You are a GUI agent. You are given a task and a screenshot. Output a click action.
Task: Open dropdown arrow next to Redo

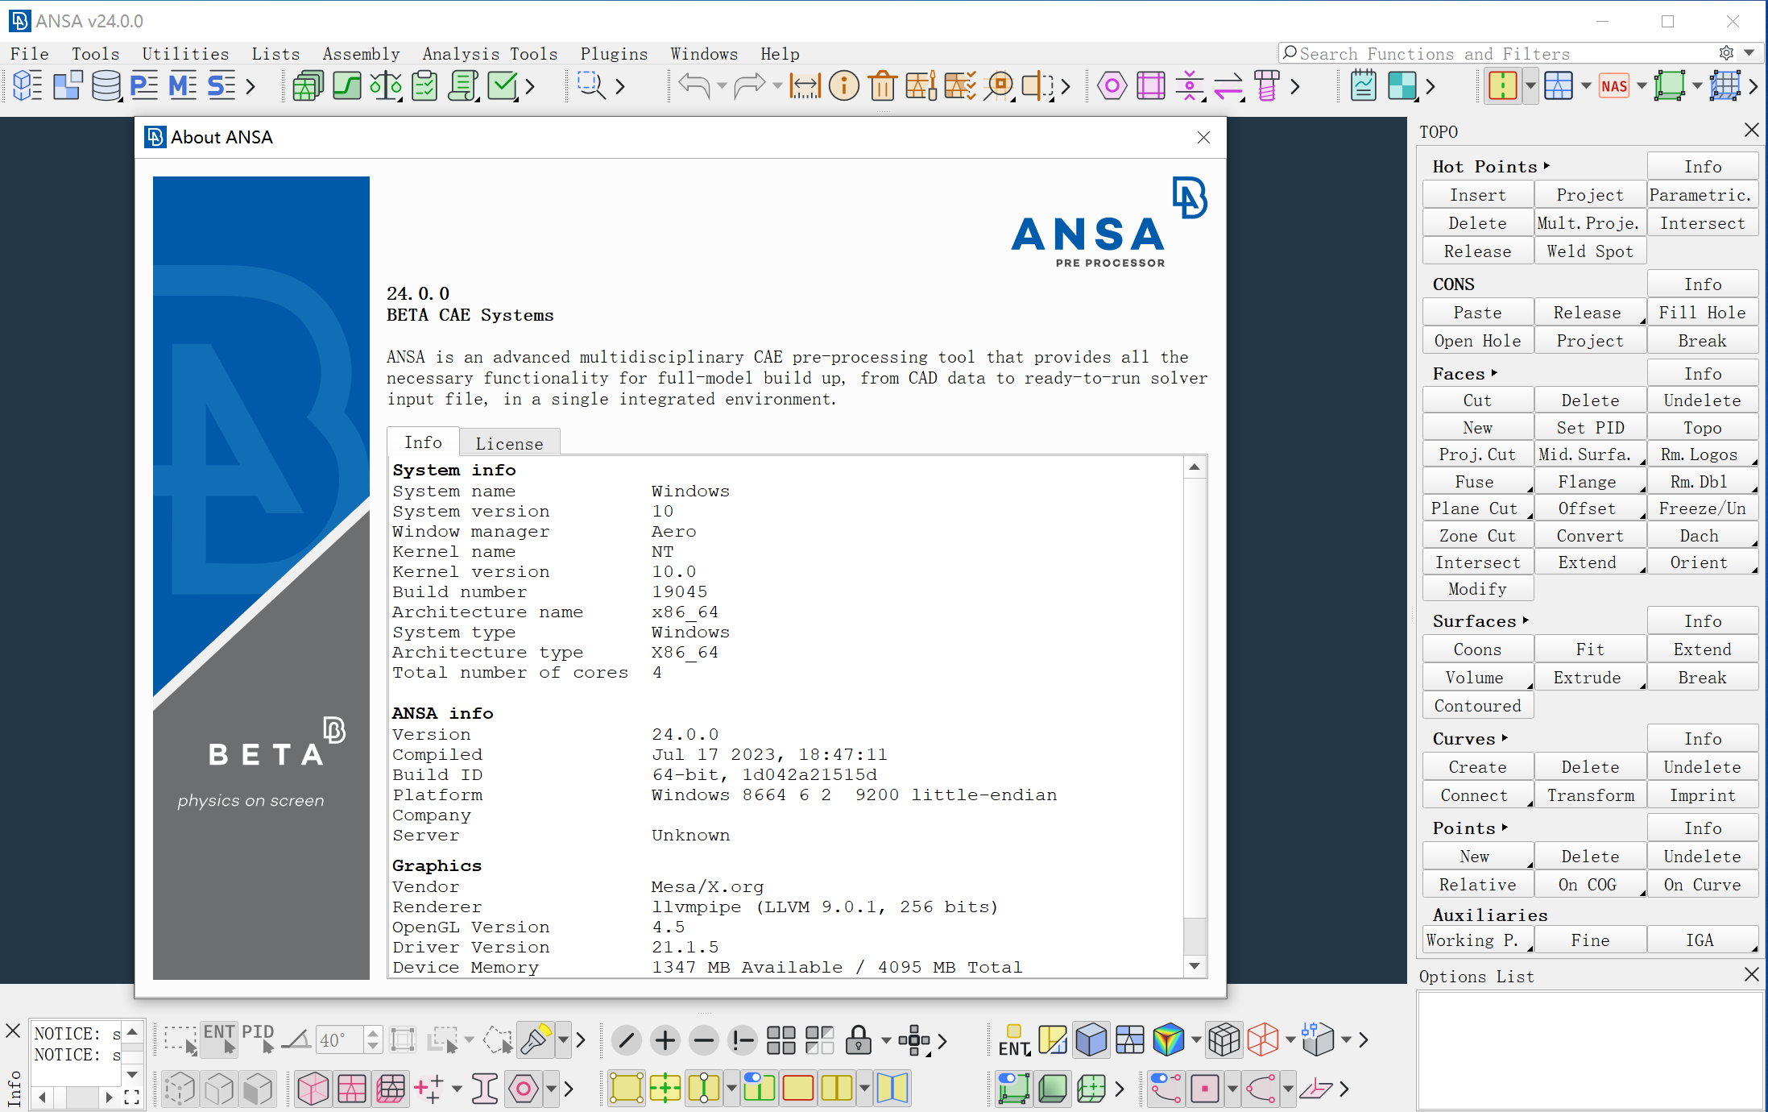click(776, 85)
